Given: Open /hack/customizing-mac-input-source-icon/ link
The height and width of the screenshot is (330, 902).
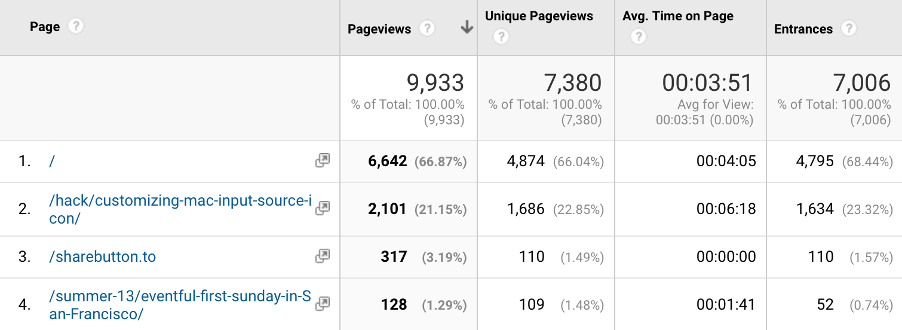Looking at the screenshot, I should tap(179, 201).
